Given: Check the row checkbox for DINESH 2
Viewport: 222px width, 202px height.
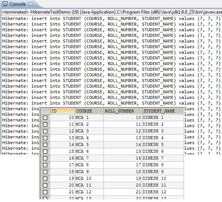Looking at the screenshot, I should pyautogui.click(x=45, y=125).
